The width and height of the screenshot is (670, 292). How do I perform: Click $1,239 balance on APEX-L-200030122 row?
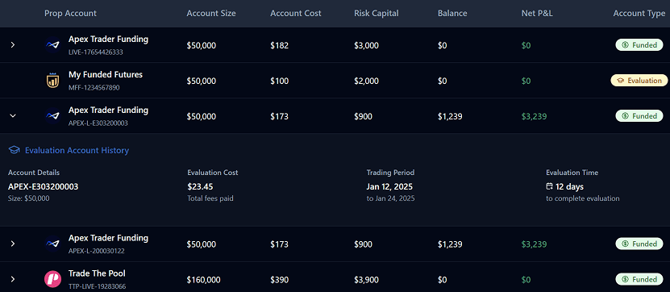click(450, 244)
